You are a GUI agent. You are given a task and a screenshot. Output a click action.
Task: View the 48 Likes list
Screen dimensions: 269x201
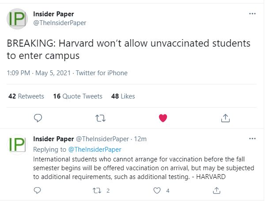(x=123, y=96)
